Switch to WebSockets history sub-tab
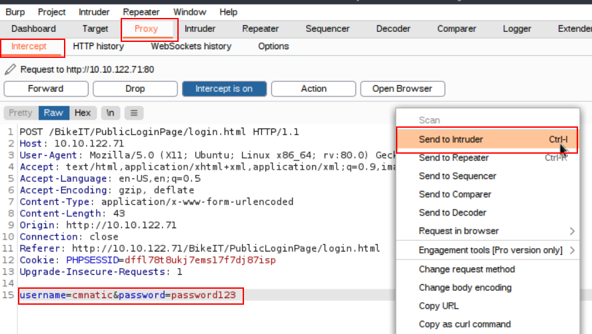This screenshot has height=334, width=592. tap(191, 47)
